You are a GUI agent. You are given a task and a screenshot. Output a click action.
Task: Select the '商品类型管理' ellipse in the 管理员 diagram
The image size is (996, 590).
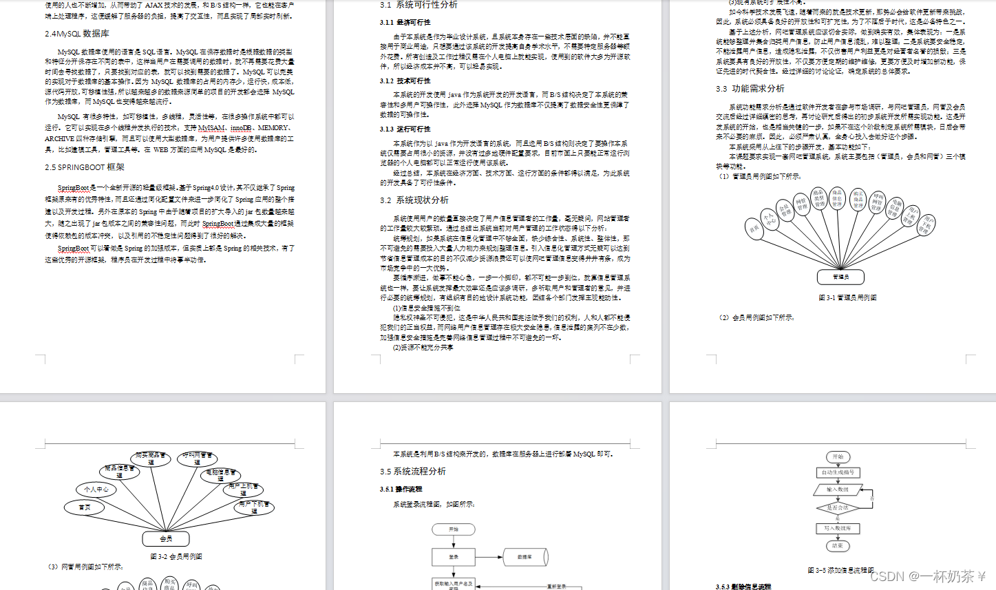[819, 198]
